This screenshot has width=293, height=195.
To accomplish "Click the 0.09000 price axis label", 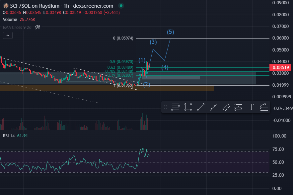I will [x=280, y=3].
